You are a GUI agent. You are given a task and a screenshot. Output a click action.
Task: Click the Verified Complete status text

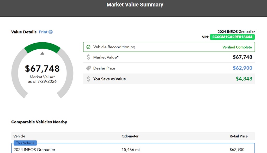[x=237, y=47]
